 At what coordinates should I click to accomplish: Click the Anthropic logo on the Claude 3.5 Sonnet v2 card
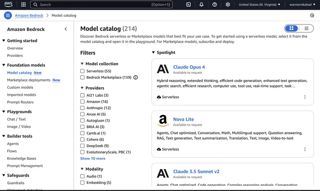point(163,174)
